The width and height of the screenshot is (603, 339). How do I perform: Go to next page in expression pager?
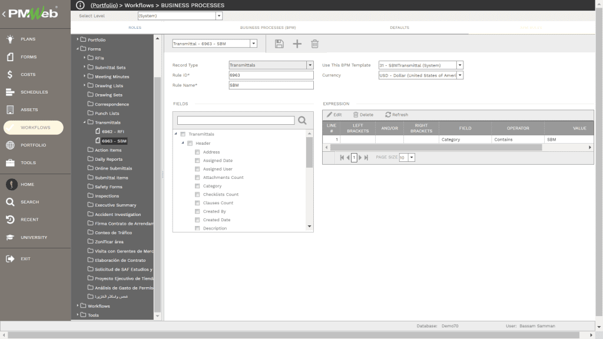360,158
